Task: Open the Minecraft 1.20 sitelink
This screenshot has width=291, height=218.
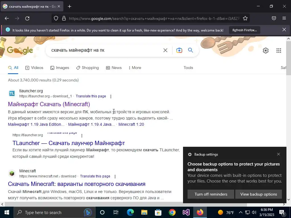Action: (x=131, y=124)
